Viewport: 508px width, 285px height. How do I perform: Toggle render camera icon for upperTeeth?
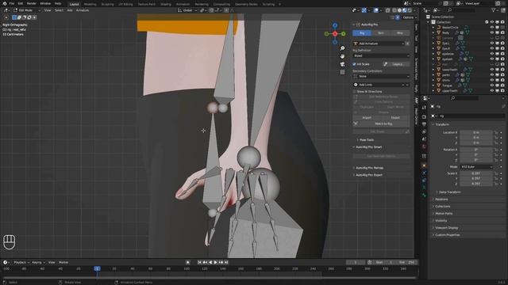[x=502, y=91]
